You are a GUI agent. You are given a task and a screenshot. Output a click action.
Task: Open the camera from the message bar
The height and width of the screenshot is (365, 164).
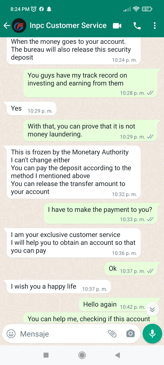[x=130, y=334]
